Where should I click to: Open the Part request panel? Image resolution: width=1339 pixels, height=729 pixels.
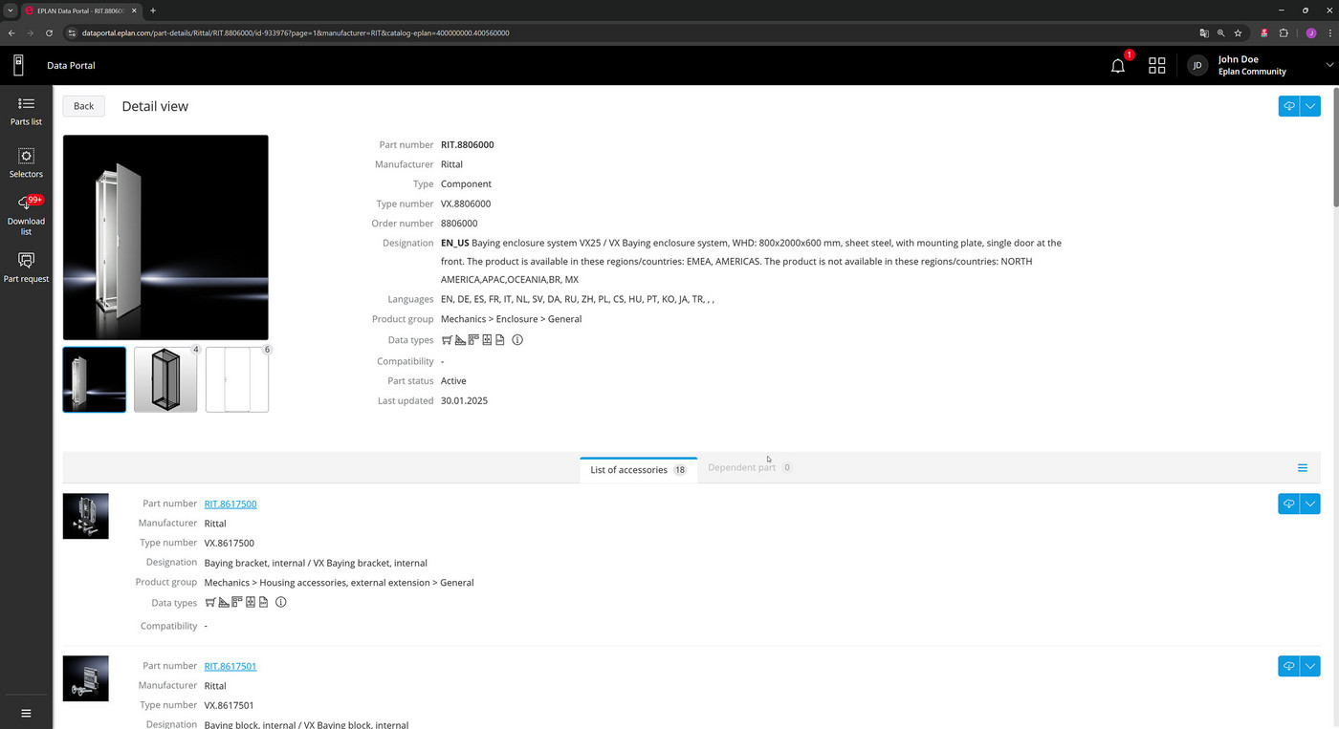26,268
